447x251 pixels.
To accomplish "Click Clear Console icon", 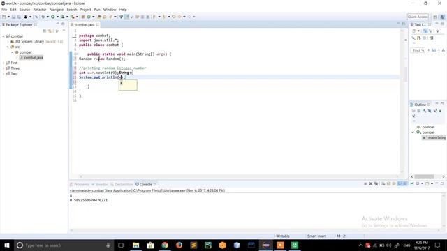I will click(383, 184).
